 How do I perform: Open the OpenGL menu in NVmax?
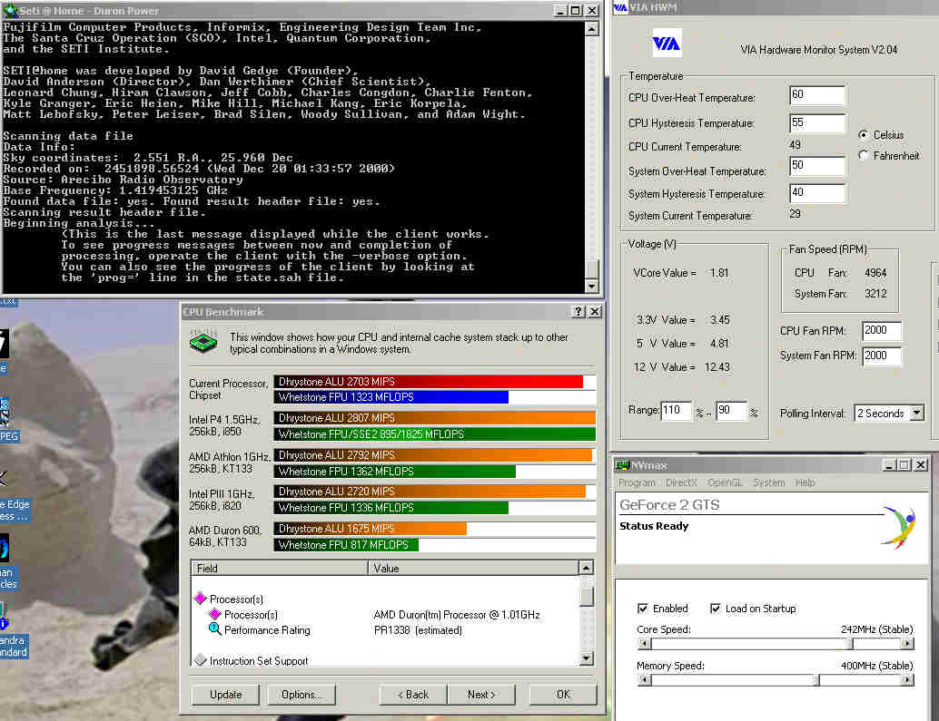click(725, 482)
